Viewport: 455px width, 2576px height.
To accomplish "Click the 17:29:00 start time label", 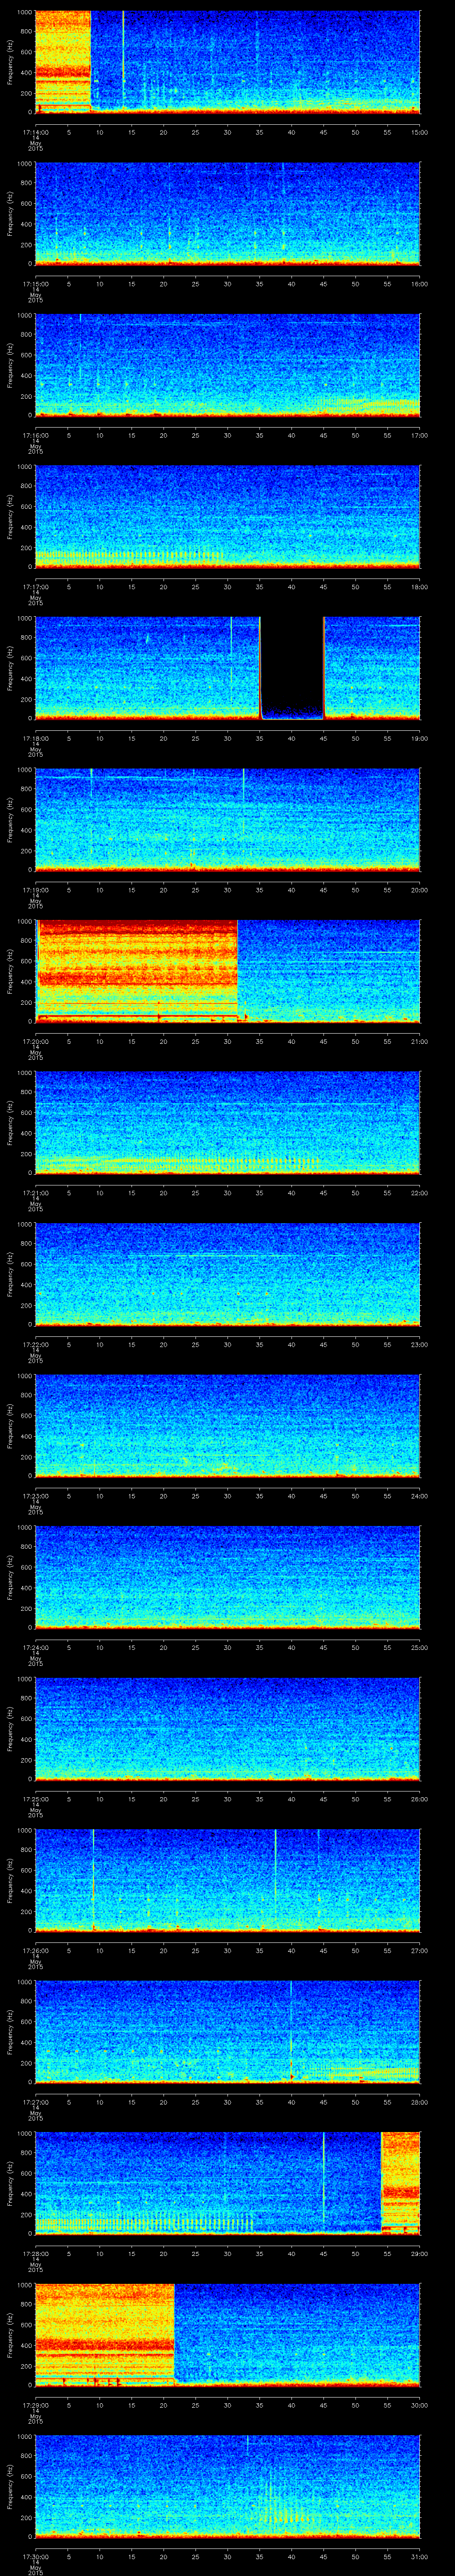I will tap(35, 2404).
